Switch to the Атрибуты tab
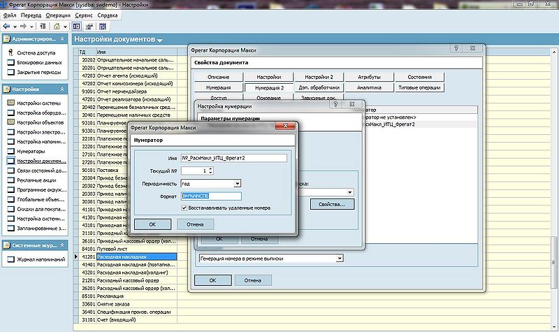 tap(370, 77)
